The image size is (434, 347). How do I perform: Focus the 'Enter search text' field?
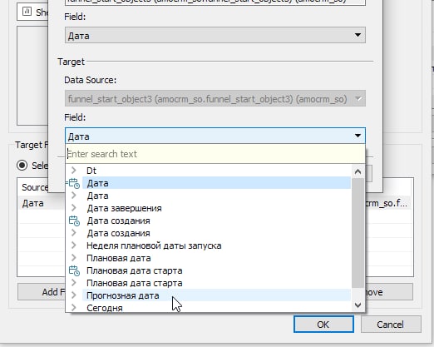215,154
